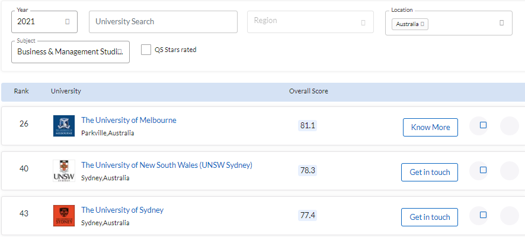Click the University of Sydney red logo
The image size is (525, 237).
[64, 216]
